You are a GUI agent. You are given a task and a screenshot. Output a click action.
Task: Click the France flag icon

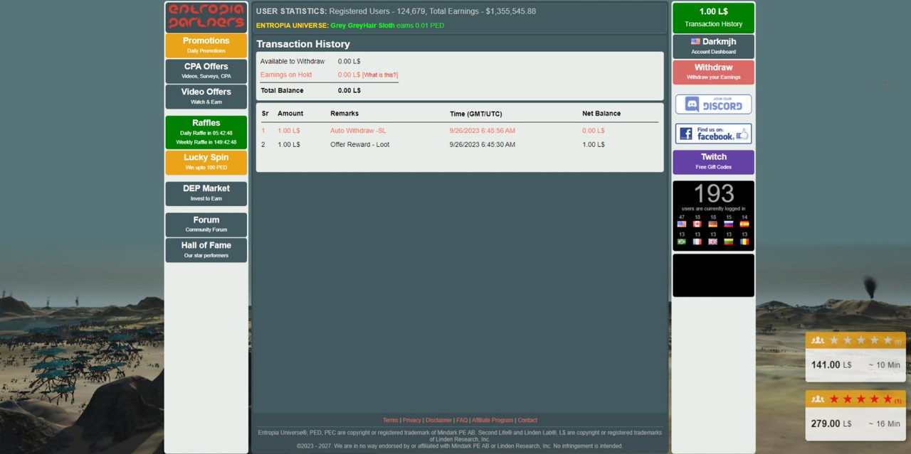point(697,242)
